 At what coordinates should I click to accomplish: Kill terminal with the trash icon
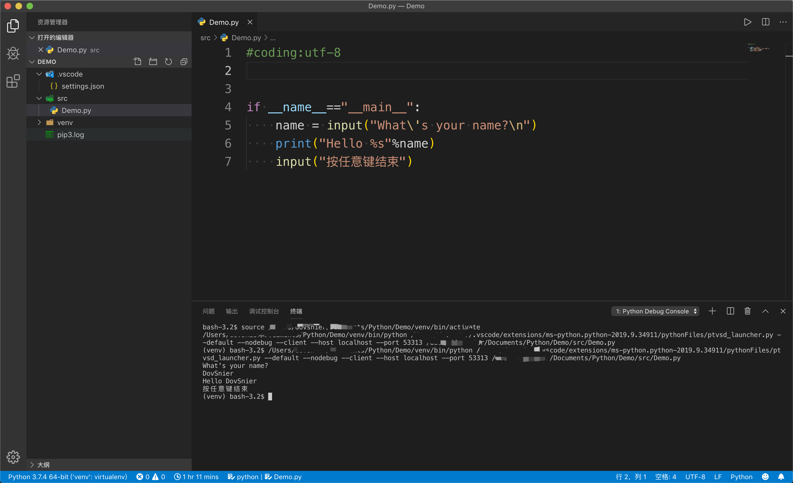point(747,311)
